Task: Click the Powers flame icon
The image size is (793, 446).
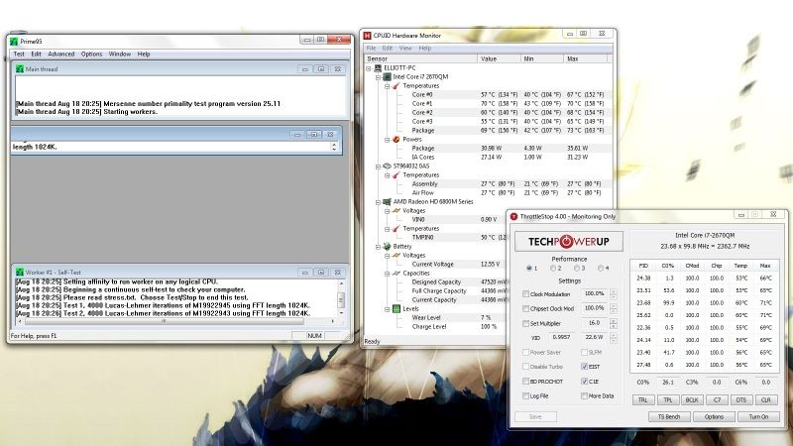Action: (x=396, y=139)
